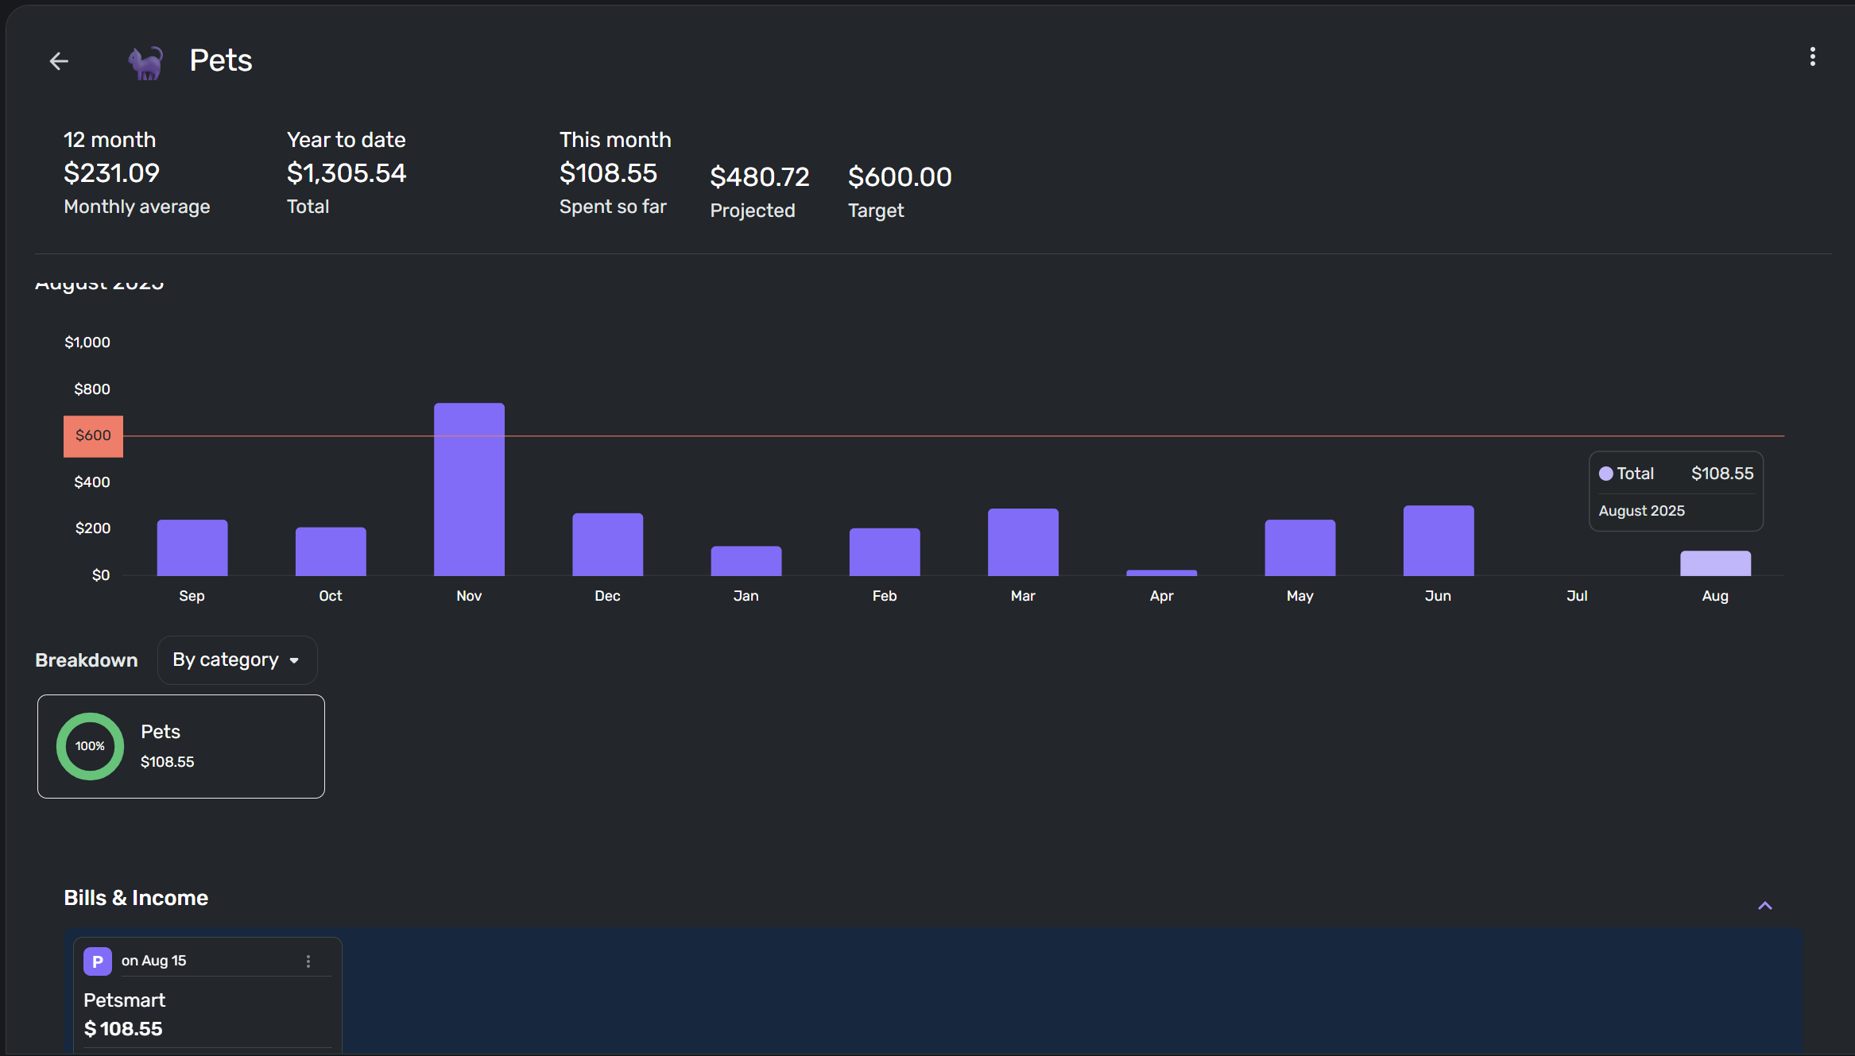Click the small April bar in chart
This screenshot has width=1855, height=1056.
pyautogui.click(x=1161, y=572)
